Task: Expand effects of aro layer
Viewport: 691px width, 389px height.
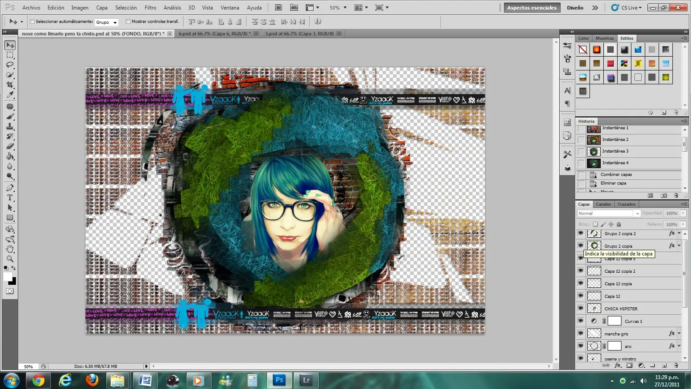Action: pyautogui.click(x=679, y=346)
